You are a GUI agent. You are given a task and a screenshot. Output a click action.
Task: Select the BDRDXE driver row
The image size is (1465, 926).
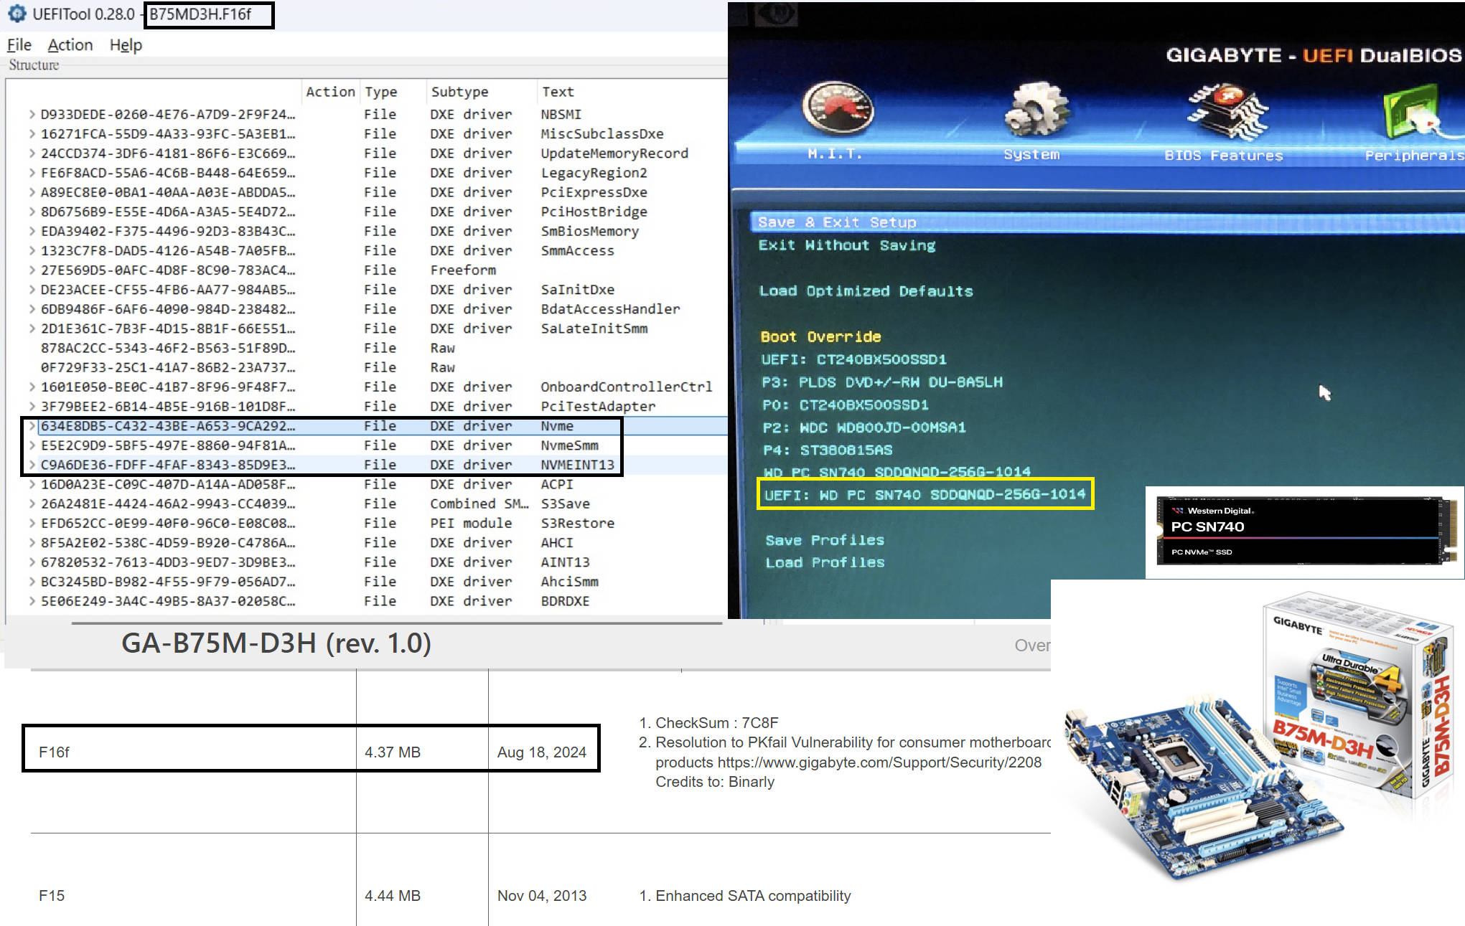(368, 600)
